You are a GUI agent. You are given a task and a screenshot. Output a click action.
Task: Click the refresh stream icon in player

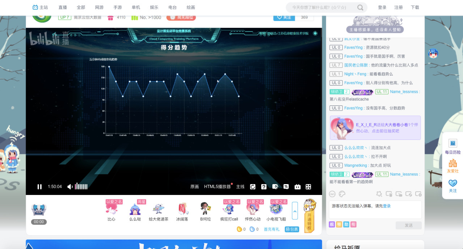[x=253, y=187]
